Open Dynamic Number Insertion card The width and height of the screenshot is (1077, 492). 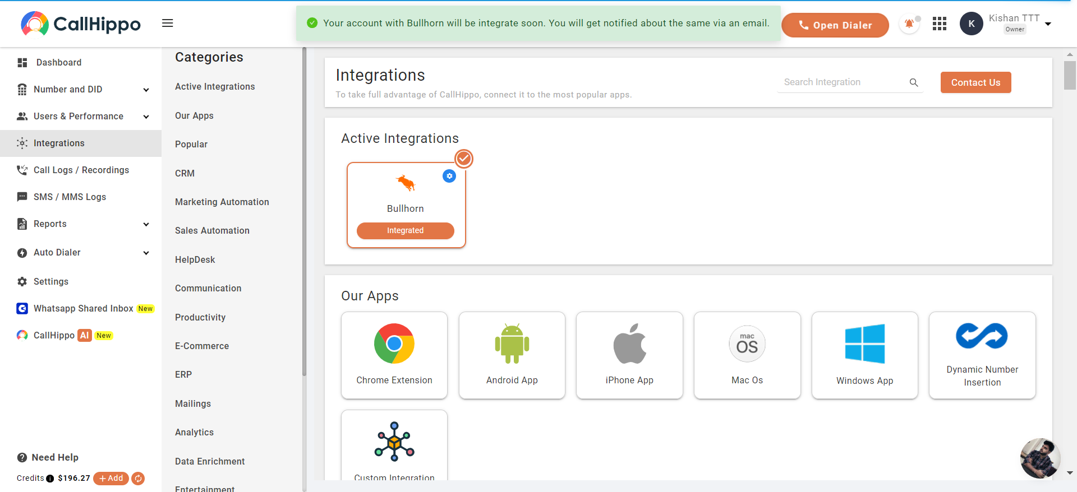982,355
